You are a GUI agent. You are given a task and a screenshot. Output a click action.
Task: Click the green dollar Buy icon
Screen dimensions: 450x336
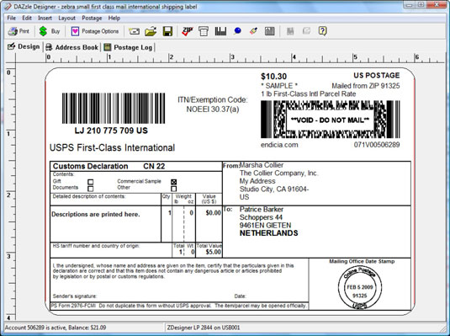coord(50,31)
